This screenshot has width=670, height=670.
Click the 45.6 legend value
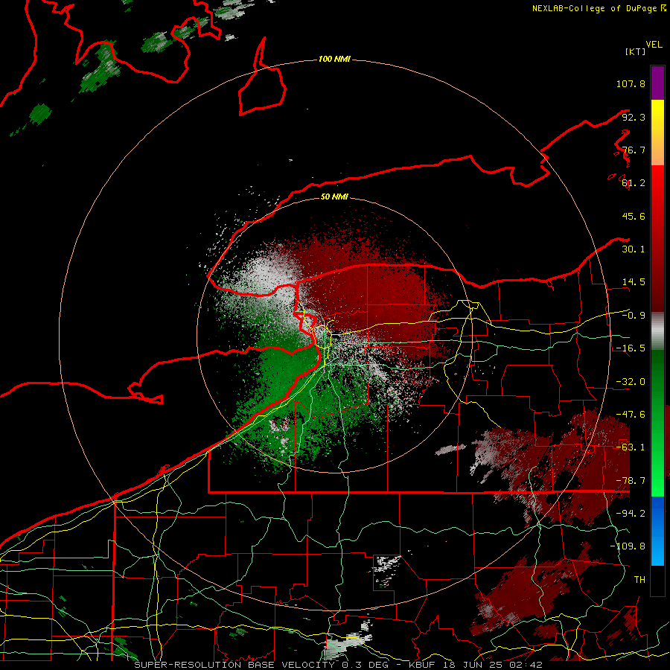[x=634, y=216]
